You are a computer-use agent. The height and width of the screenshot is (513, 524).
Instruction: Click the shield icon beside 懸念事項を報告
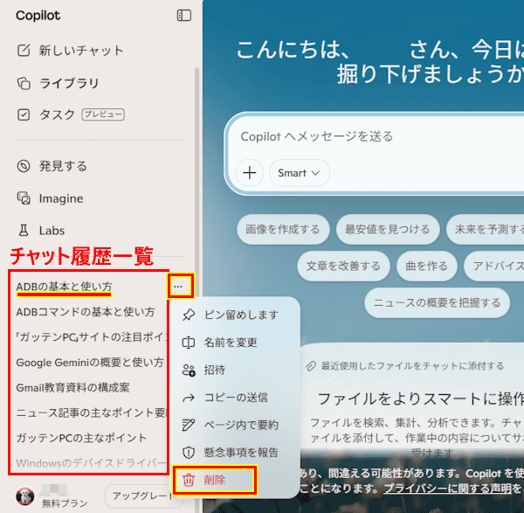tap(189, 453)
